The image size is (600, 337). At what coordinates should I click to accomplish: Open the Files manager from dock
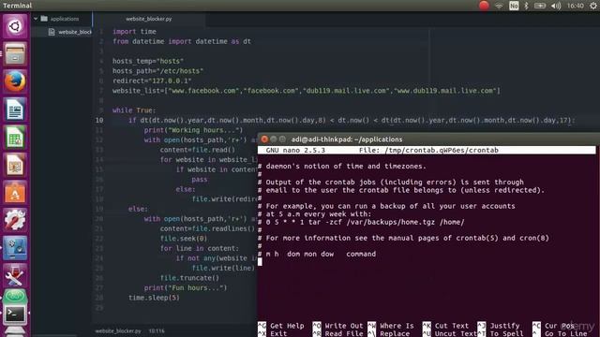[15, 54]
